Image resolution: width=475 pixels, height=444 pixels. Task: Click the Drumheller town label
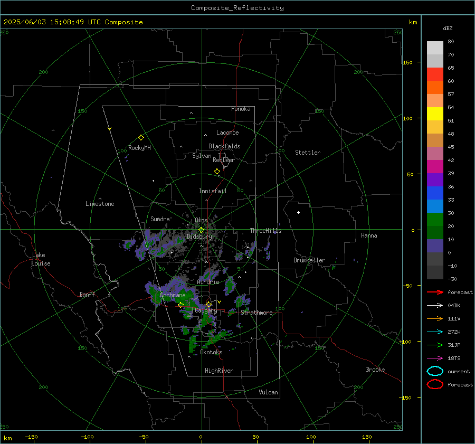pos(309,260)
